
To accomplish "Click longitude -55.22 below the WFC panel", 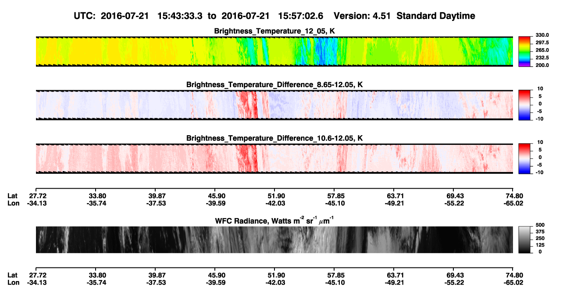I will coord(453,283).
